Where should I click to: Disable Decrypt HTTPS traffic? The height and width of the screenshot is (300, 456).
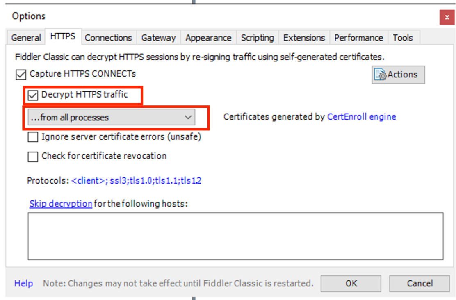[32, 95]
